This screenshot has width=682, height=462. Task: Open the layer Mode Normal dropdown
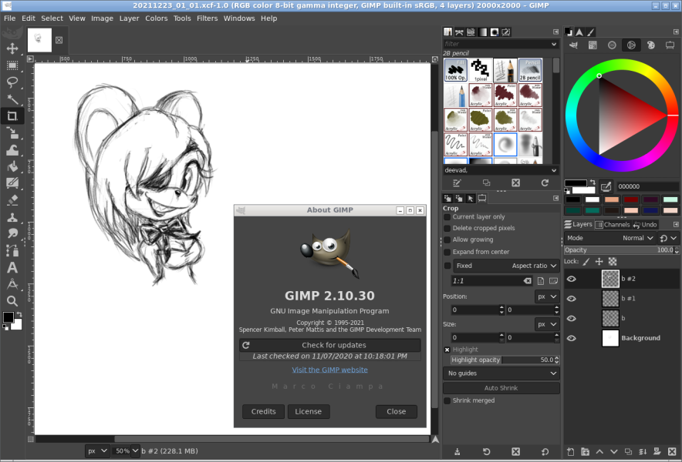(x=609, y=238)
